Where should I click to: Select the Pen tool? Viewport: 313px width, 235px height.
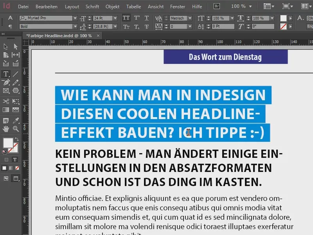pos(5,82)
